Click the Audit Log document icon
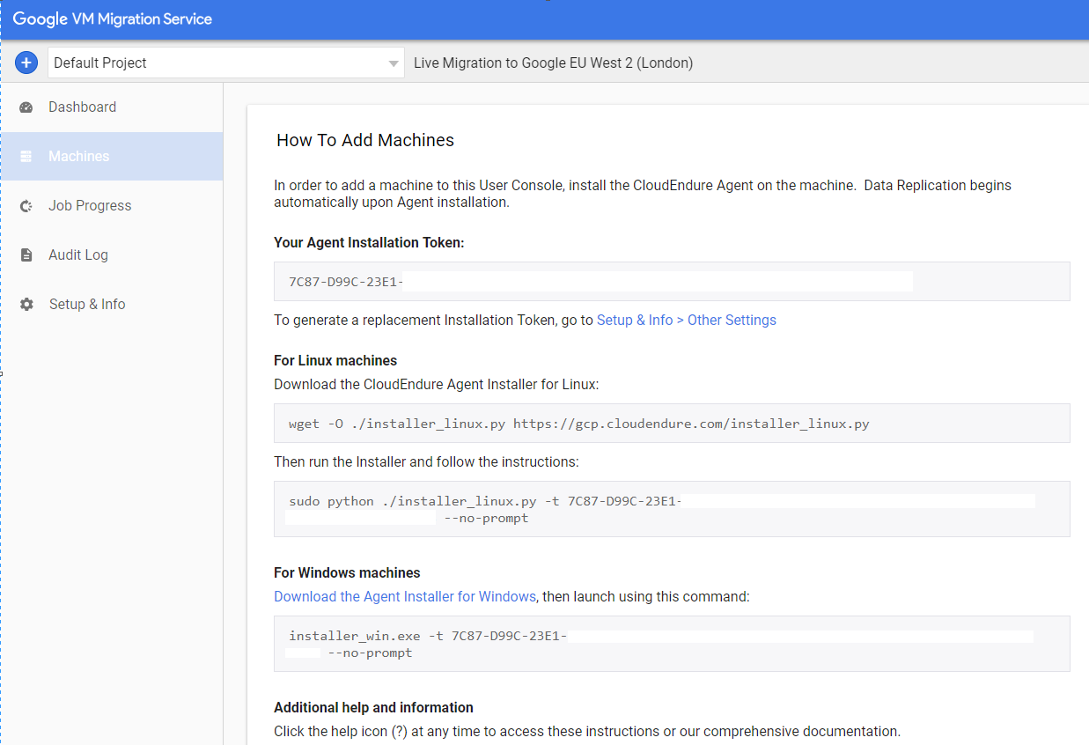The height and width of the screenshot is (745, 1089). click(x=26, y=255)
